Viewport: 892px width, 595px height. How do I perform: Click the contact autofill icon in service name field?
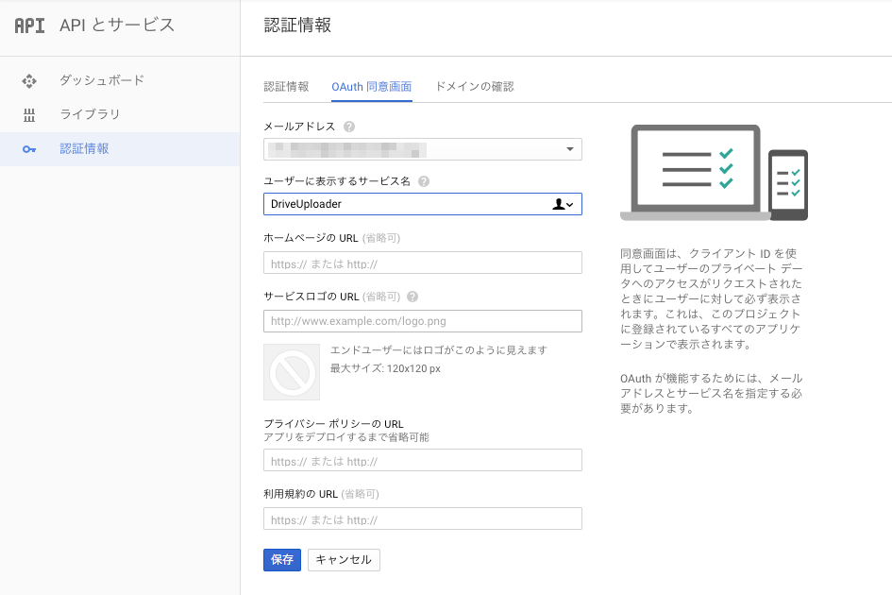point(563,204)
